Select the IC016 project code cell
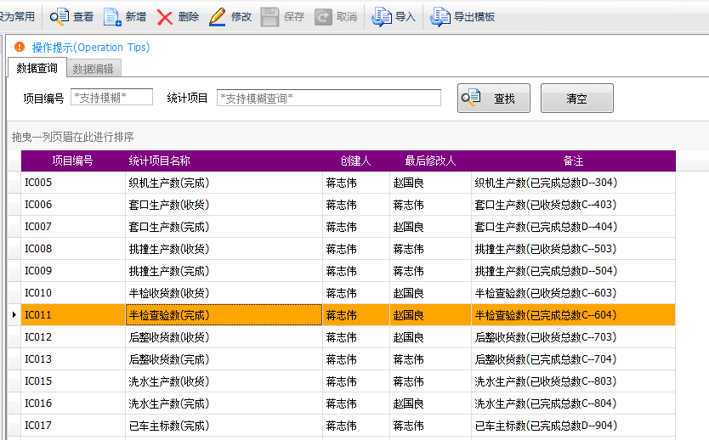Viewport: 709px width, 440px height. 73,403
